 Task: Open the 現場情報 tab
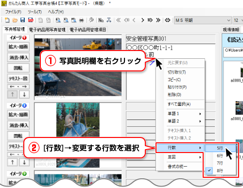(x=231, y=30)
